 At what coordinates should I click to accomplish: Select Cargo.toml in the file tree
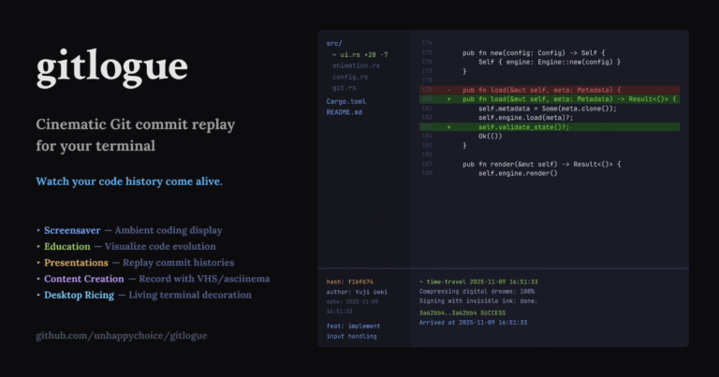click(345, 100)
